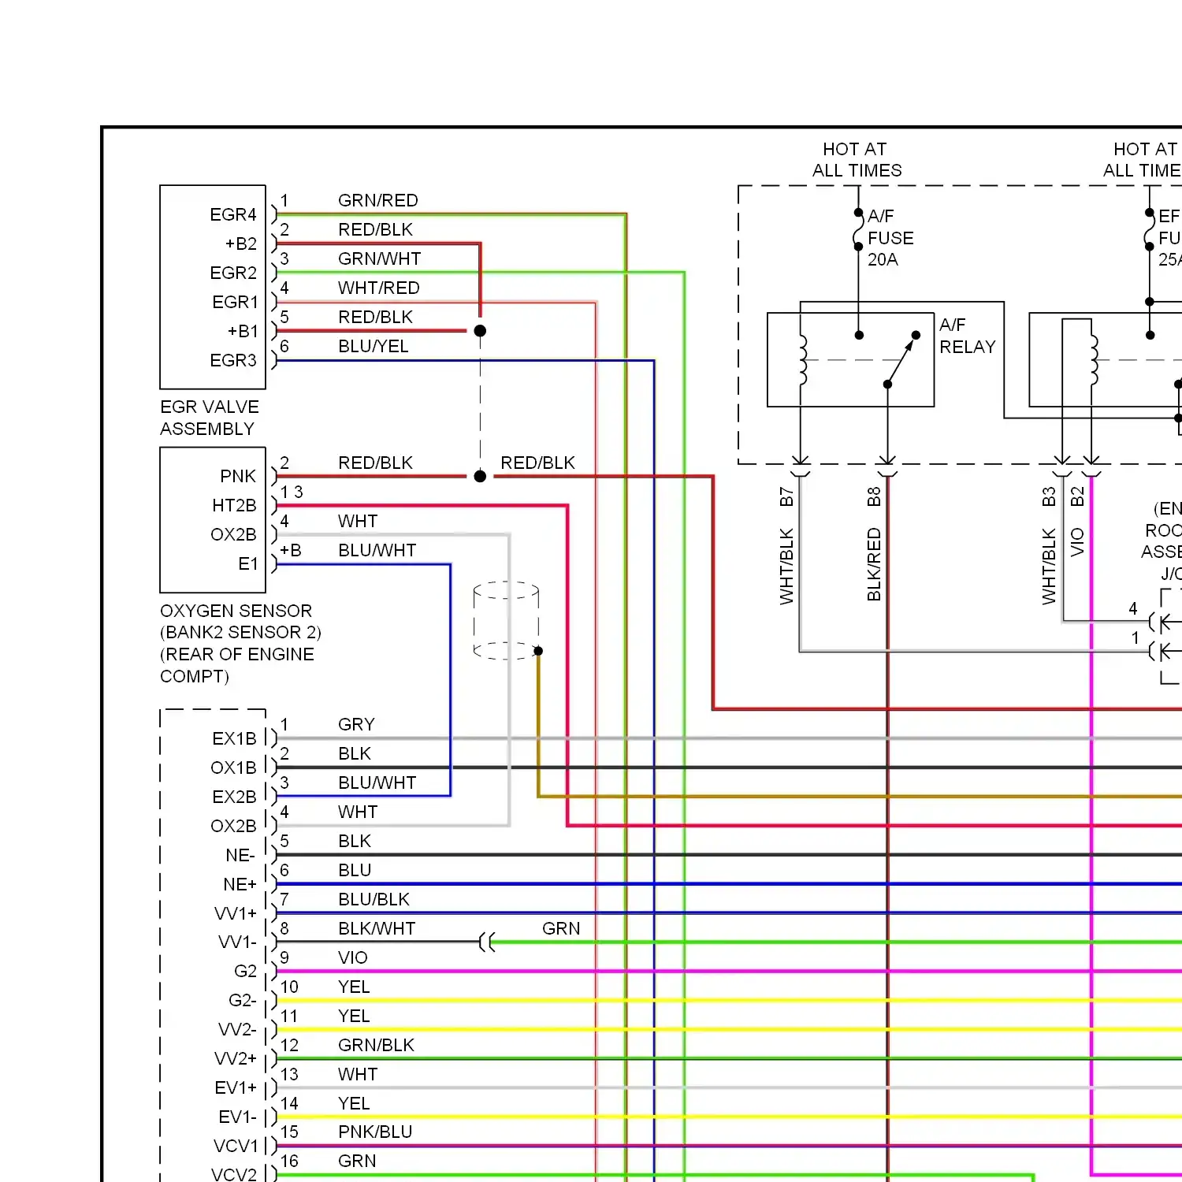Click the GRN/RED wire label at pin 1

coord(377,200)
